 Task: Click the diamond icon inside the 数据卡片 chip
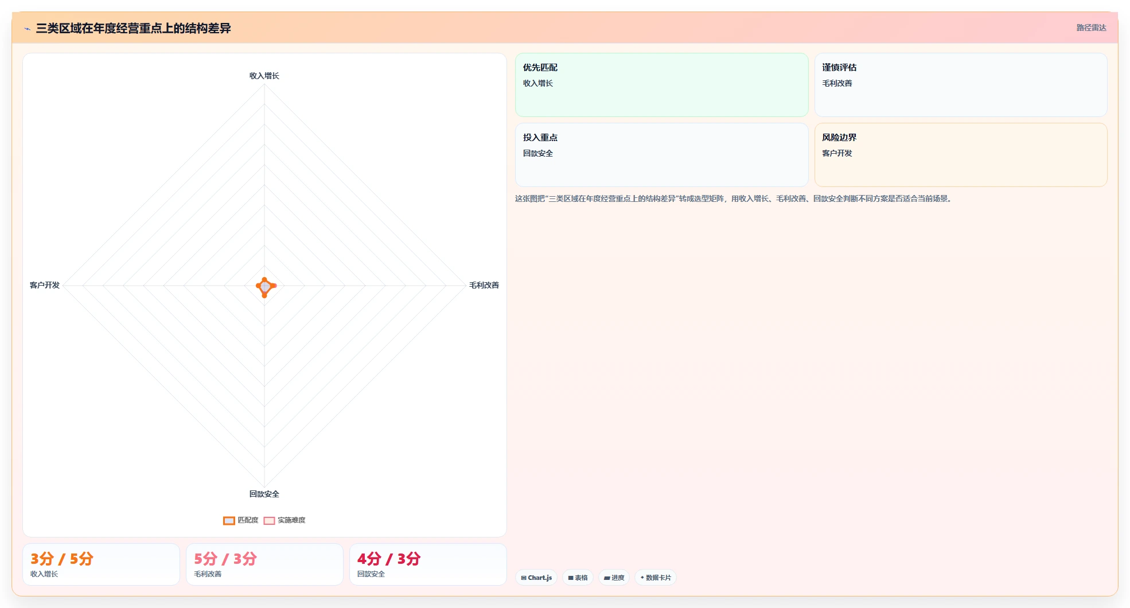(642, 578)
